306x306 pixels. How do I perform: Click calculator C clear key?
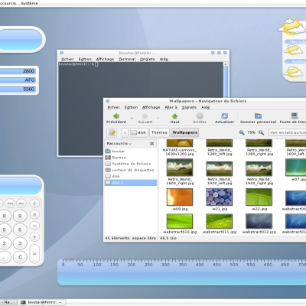pos(20,257)
